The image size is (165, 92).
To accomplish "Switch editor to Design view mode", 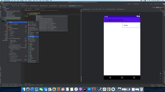I will tap(161, 7).
